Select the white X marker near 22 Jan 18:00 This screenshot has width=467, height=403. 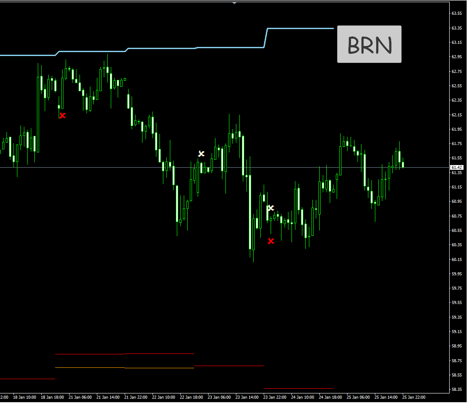201,154
